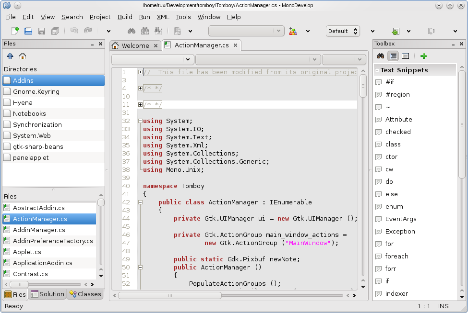Add toolbox items with green plus icon

coord(423,56)
